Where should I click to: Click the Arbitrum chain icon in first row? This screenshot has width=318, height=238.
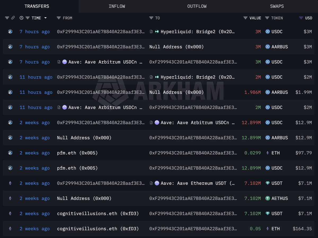point(10,32)
